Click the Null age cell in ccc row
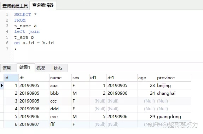 (147, 101)
